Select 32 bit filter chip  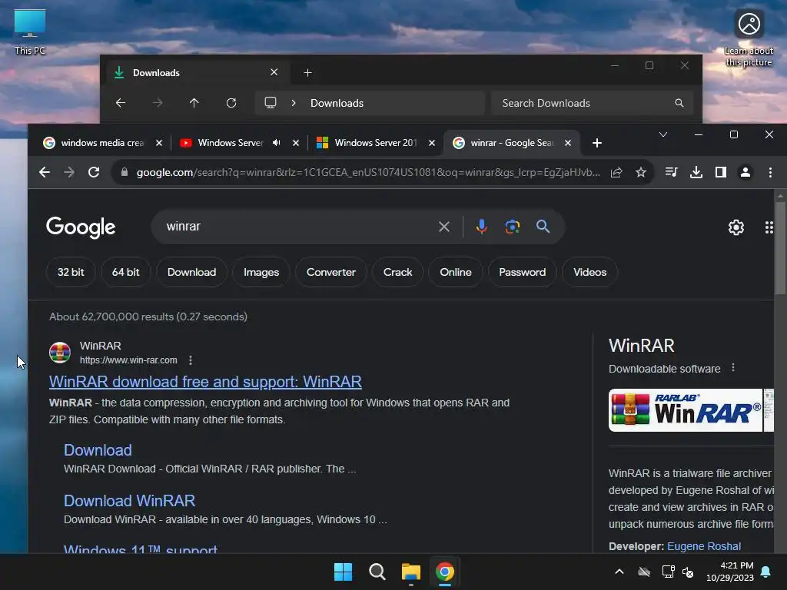point(71,272)
